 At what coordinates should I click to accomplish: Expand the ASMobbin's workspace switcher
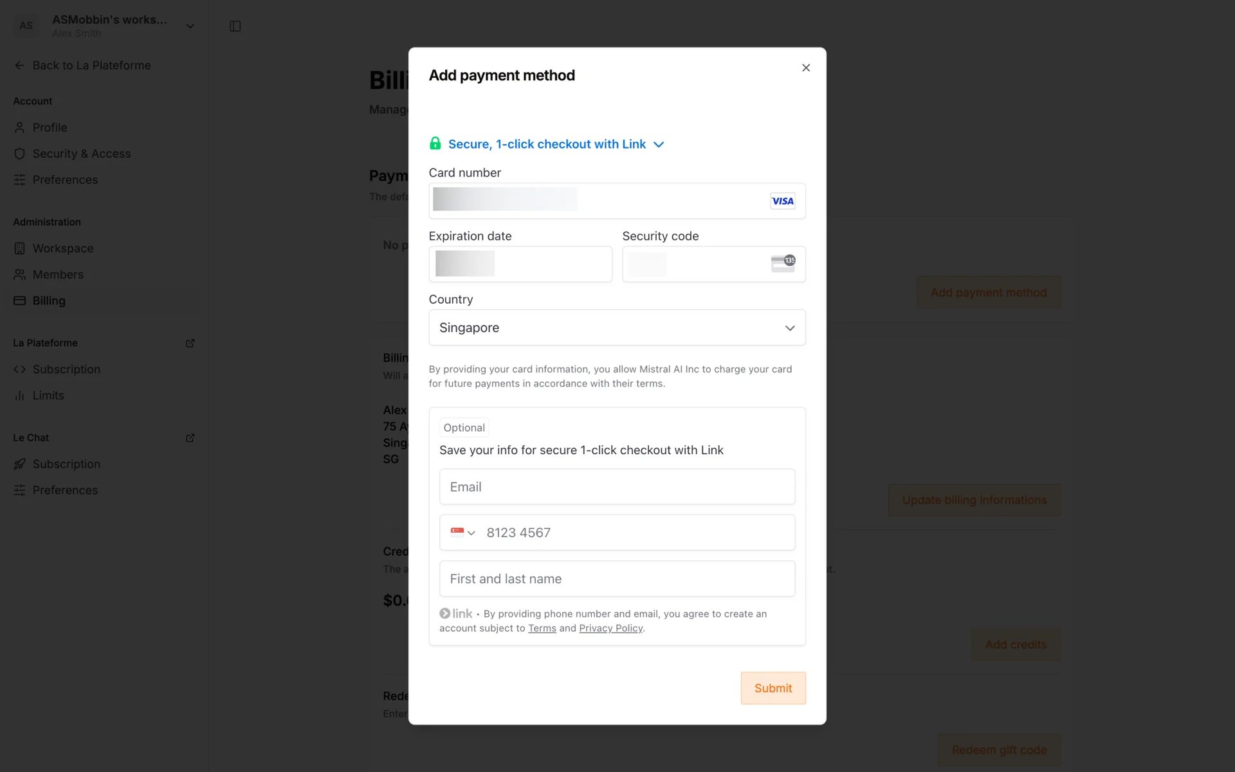190,26
